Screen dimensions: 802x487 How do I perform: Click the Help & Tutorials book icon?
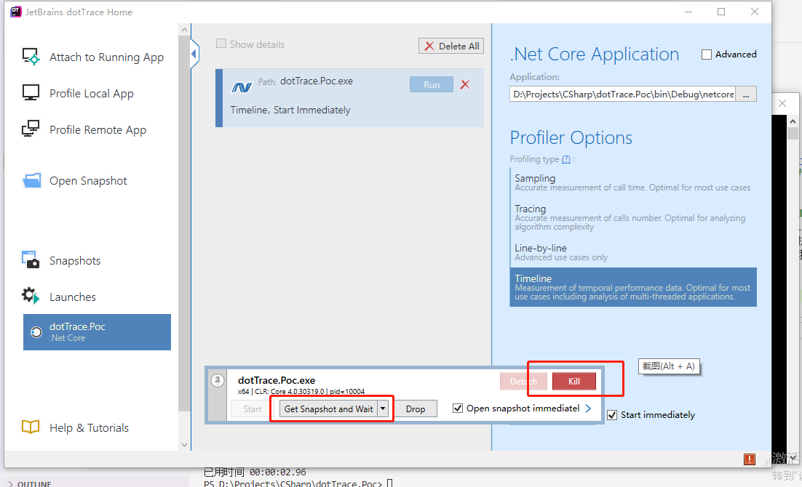tap(31, 427)
